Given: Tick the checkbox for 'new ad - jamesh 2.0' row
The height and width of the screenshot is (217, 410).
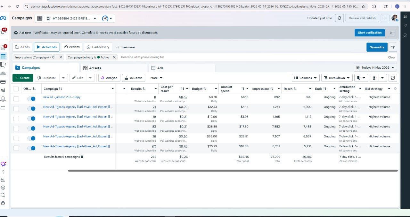Looking at the screenshot, I should point(16,99).
